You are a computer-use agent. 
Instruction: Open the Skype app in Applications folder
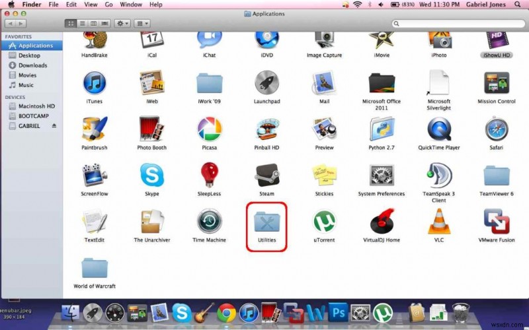point(152,175)
